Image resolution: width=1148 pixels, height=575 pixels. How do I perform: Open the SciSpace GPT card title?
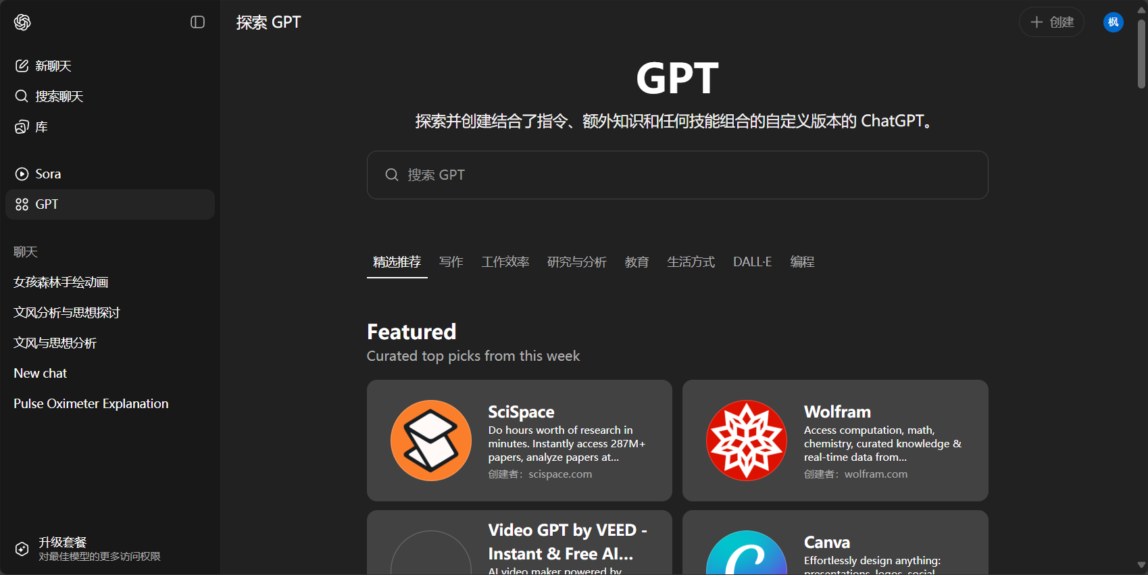[521, 411]
